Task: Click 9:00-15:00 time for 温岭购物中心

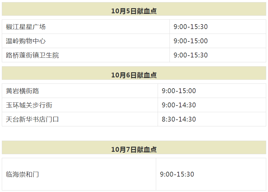Action: [x=218, y=41]
